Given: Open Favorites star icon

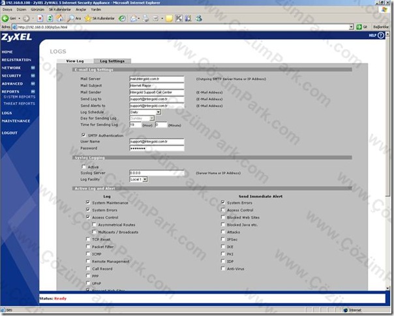Looking at the screenshot, I should click(87, 18).
